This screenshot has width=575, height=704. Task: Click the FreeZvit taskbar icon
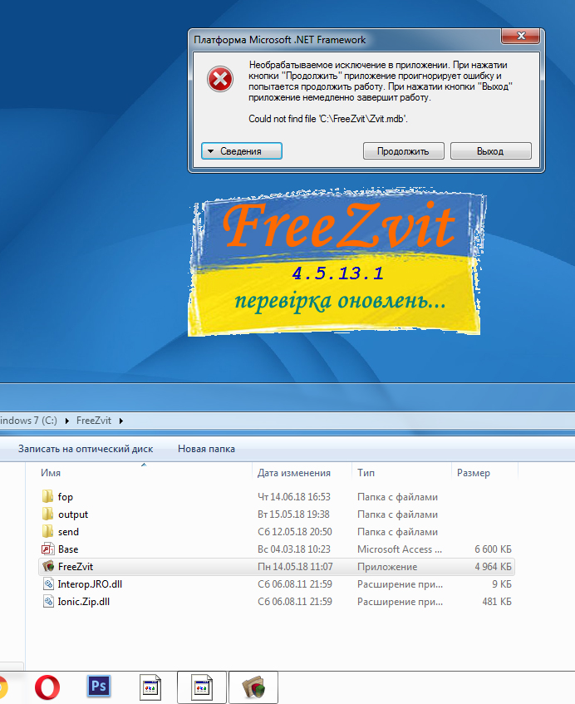tap(253, 687)
